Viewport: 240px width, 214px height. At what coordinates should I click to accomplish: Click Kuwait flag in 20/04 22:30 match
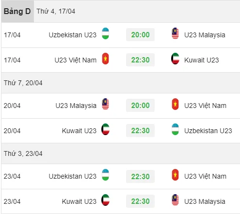click(105, 129)
